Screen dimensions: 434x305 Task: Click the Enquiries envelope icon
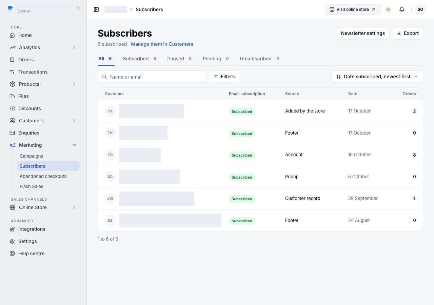[x=12, y=133]
